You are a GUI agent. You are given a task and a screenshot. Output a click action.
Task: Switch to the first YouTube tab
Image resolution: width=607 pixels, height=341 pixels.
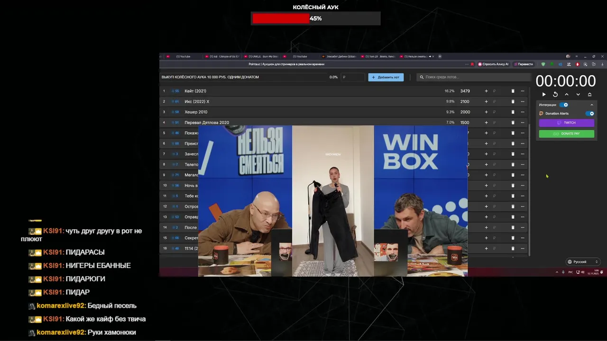click(184, 56)
